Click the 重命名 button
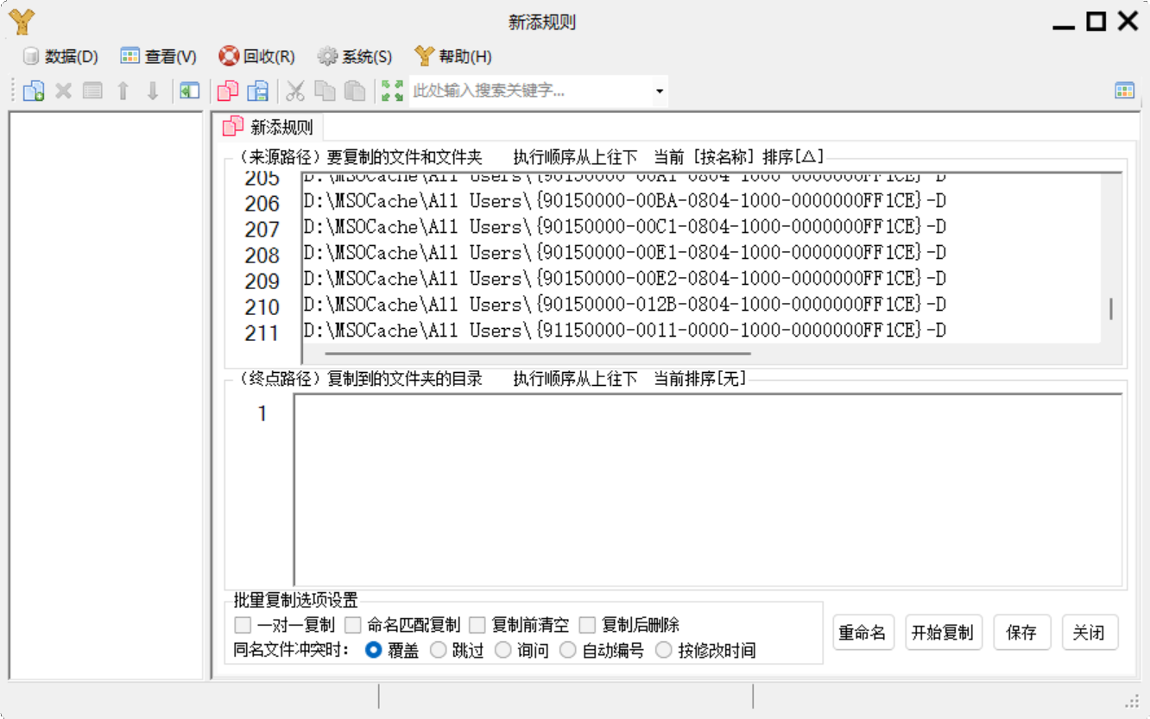The height and width of the screenshot is (719, 1150). (x=863, y=633)
